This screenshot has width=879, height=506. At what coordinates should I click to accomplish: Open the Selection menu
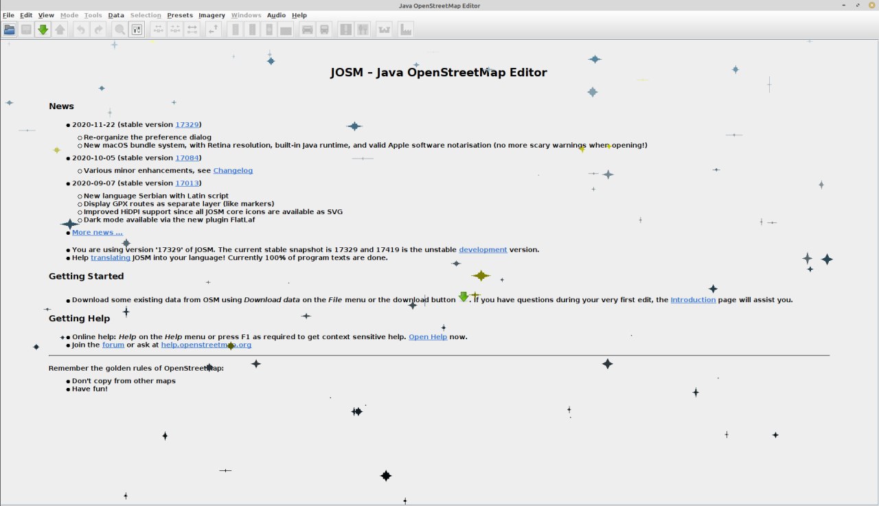click(x=146, y=15)
